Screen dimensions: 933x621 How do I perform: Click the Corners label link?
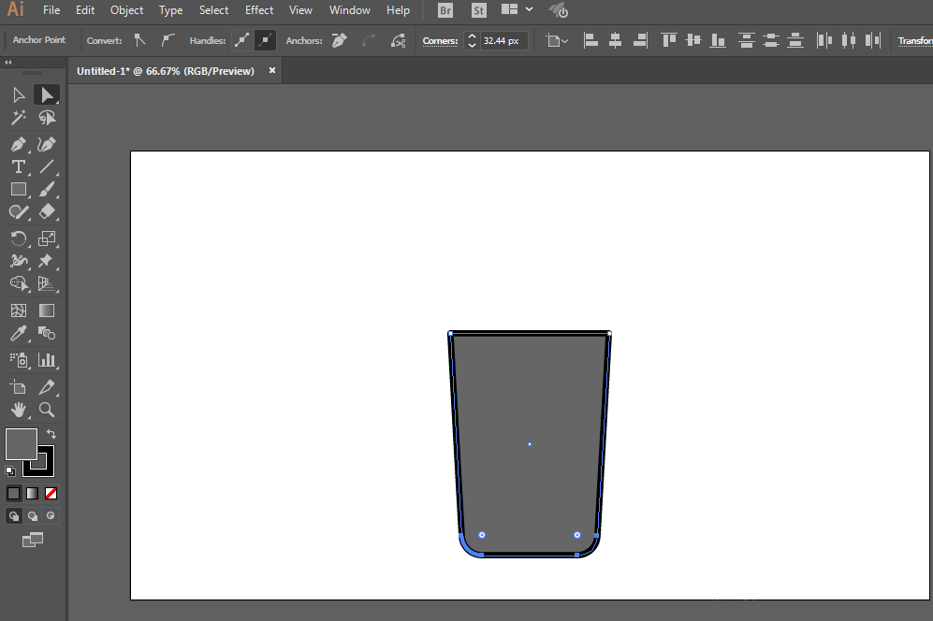[440, 41]
